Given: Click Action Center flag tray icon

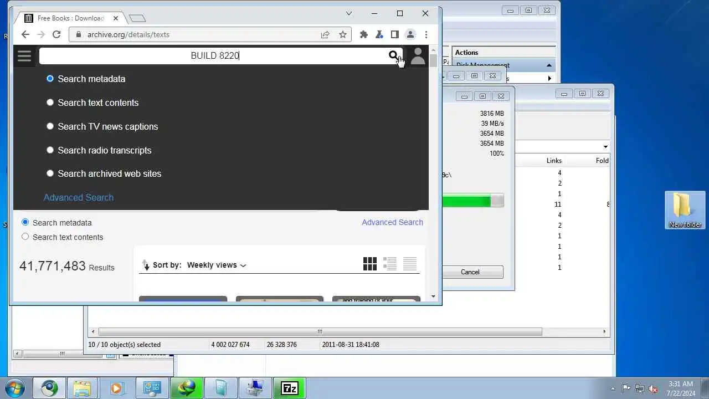Looking at the screenshot, I should tap(626, 388).
